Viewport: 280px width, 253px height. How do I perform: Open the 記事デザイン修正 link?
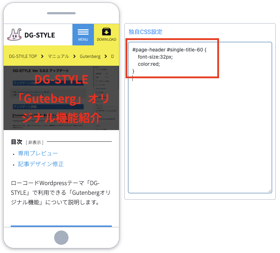coord(41,164)
